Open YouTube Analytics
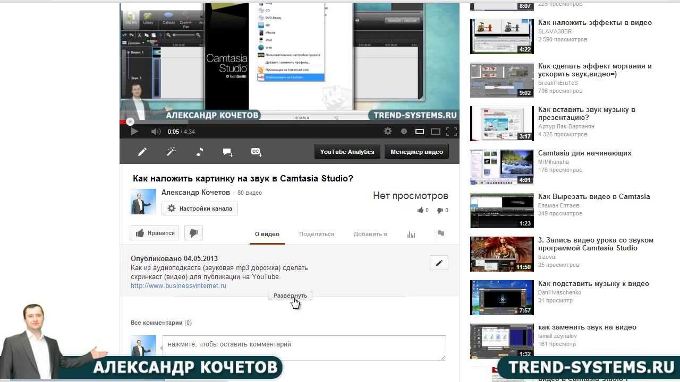Viewport: 680px width, 382px height. tap(347, 152)
